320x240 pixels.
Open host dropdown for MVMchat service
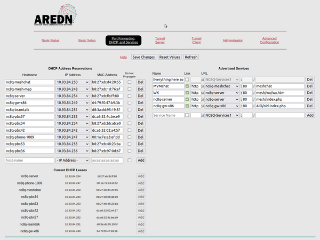click(x=222, y=86)
